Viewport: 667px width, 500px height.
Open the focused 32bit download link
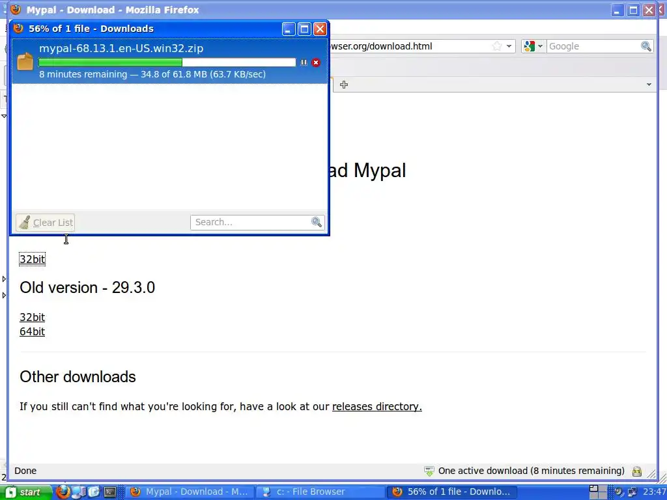[33, 259]
